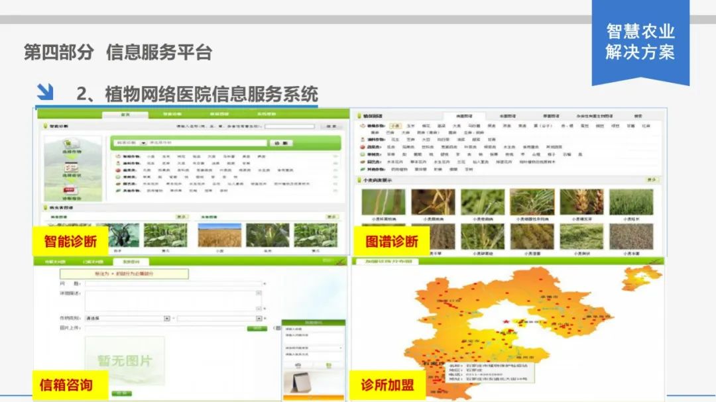Click the 植保图谱 header icon

tap(359, 117)
